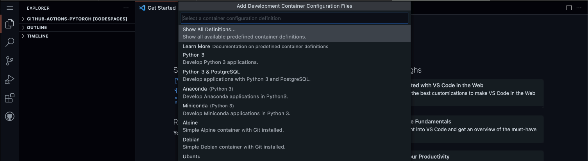The height and width of the screenshot is (161, 588).
Task: Choose the Anaconda (Python 3) definition
Action: point(295,93)
